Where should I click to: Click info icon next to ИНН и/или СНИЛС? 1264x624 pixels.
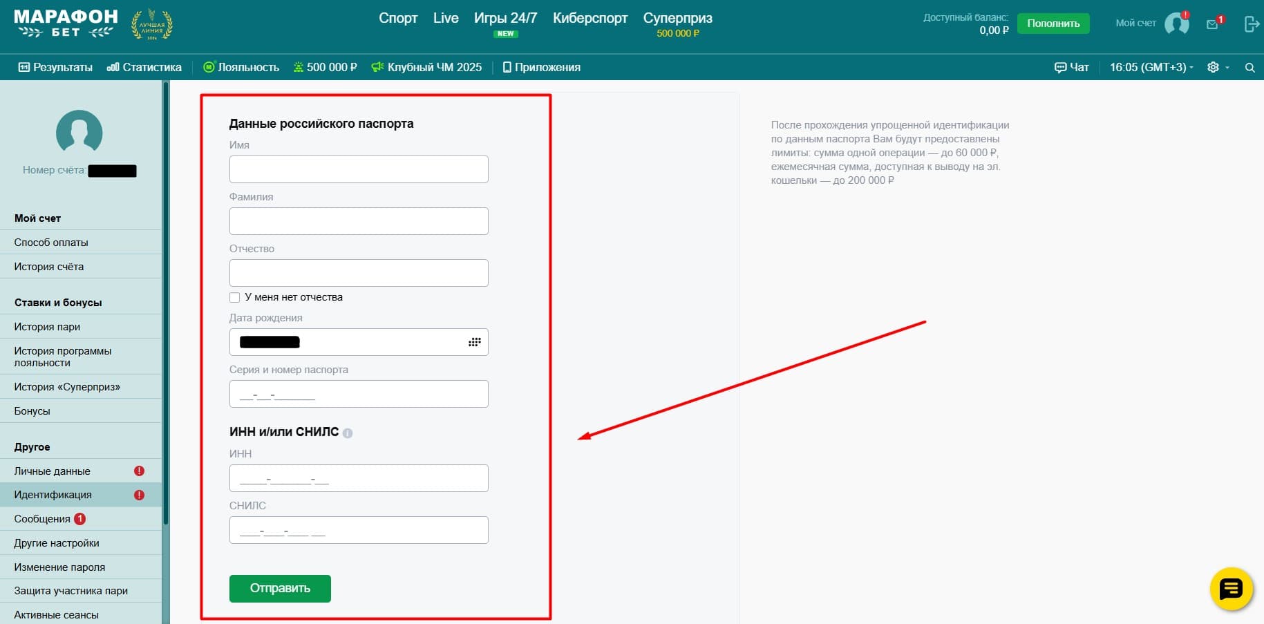pos(348,433)
